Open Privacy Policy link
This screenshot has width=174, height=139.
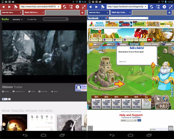click(126, 112)
